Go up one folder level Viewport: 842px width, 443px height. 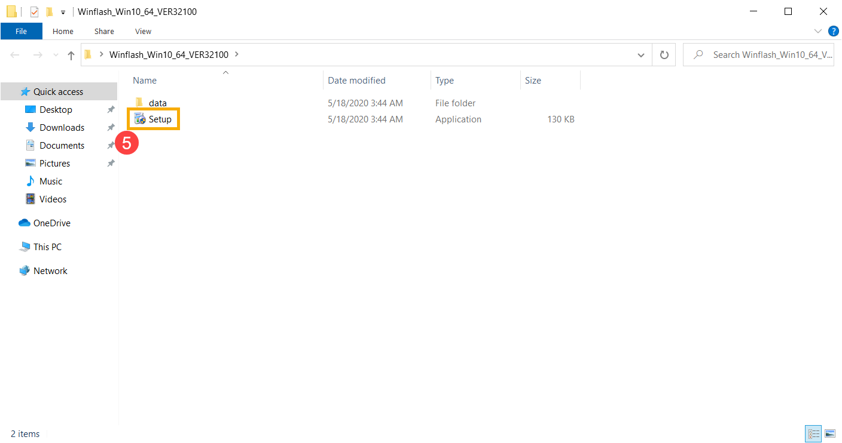[x=71, y=55]
